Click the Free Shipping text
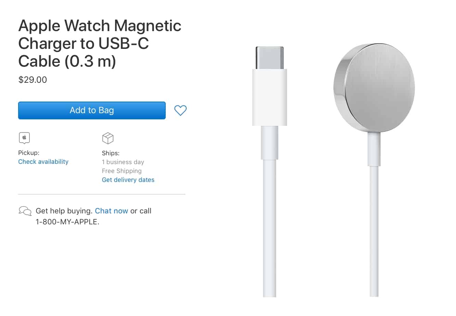Viewport: 456px width, 316px height. pyautogui.click(x=122, y=171)
